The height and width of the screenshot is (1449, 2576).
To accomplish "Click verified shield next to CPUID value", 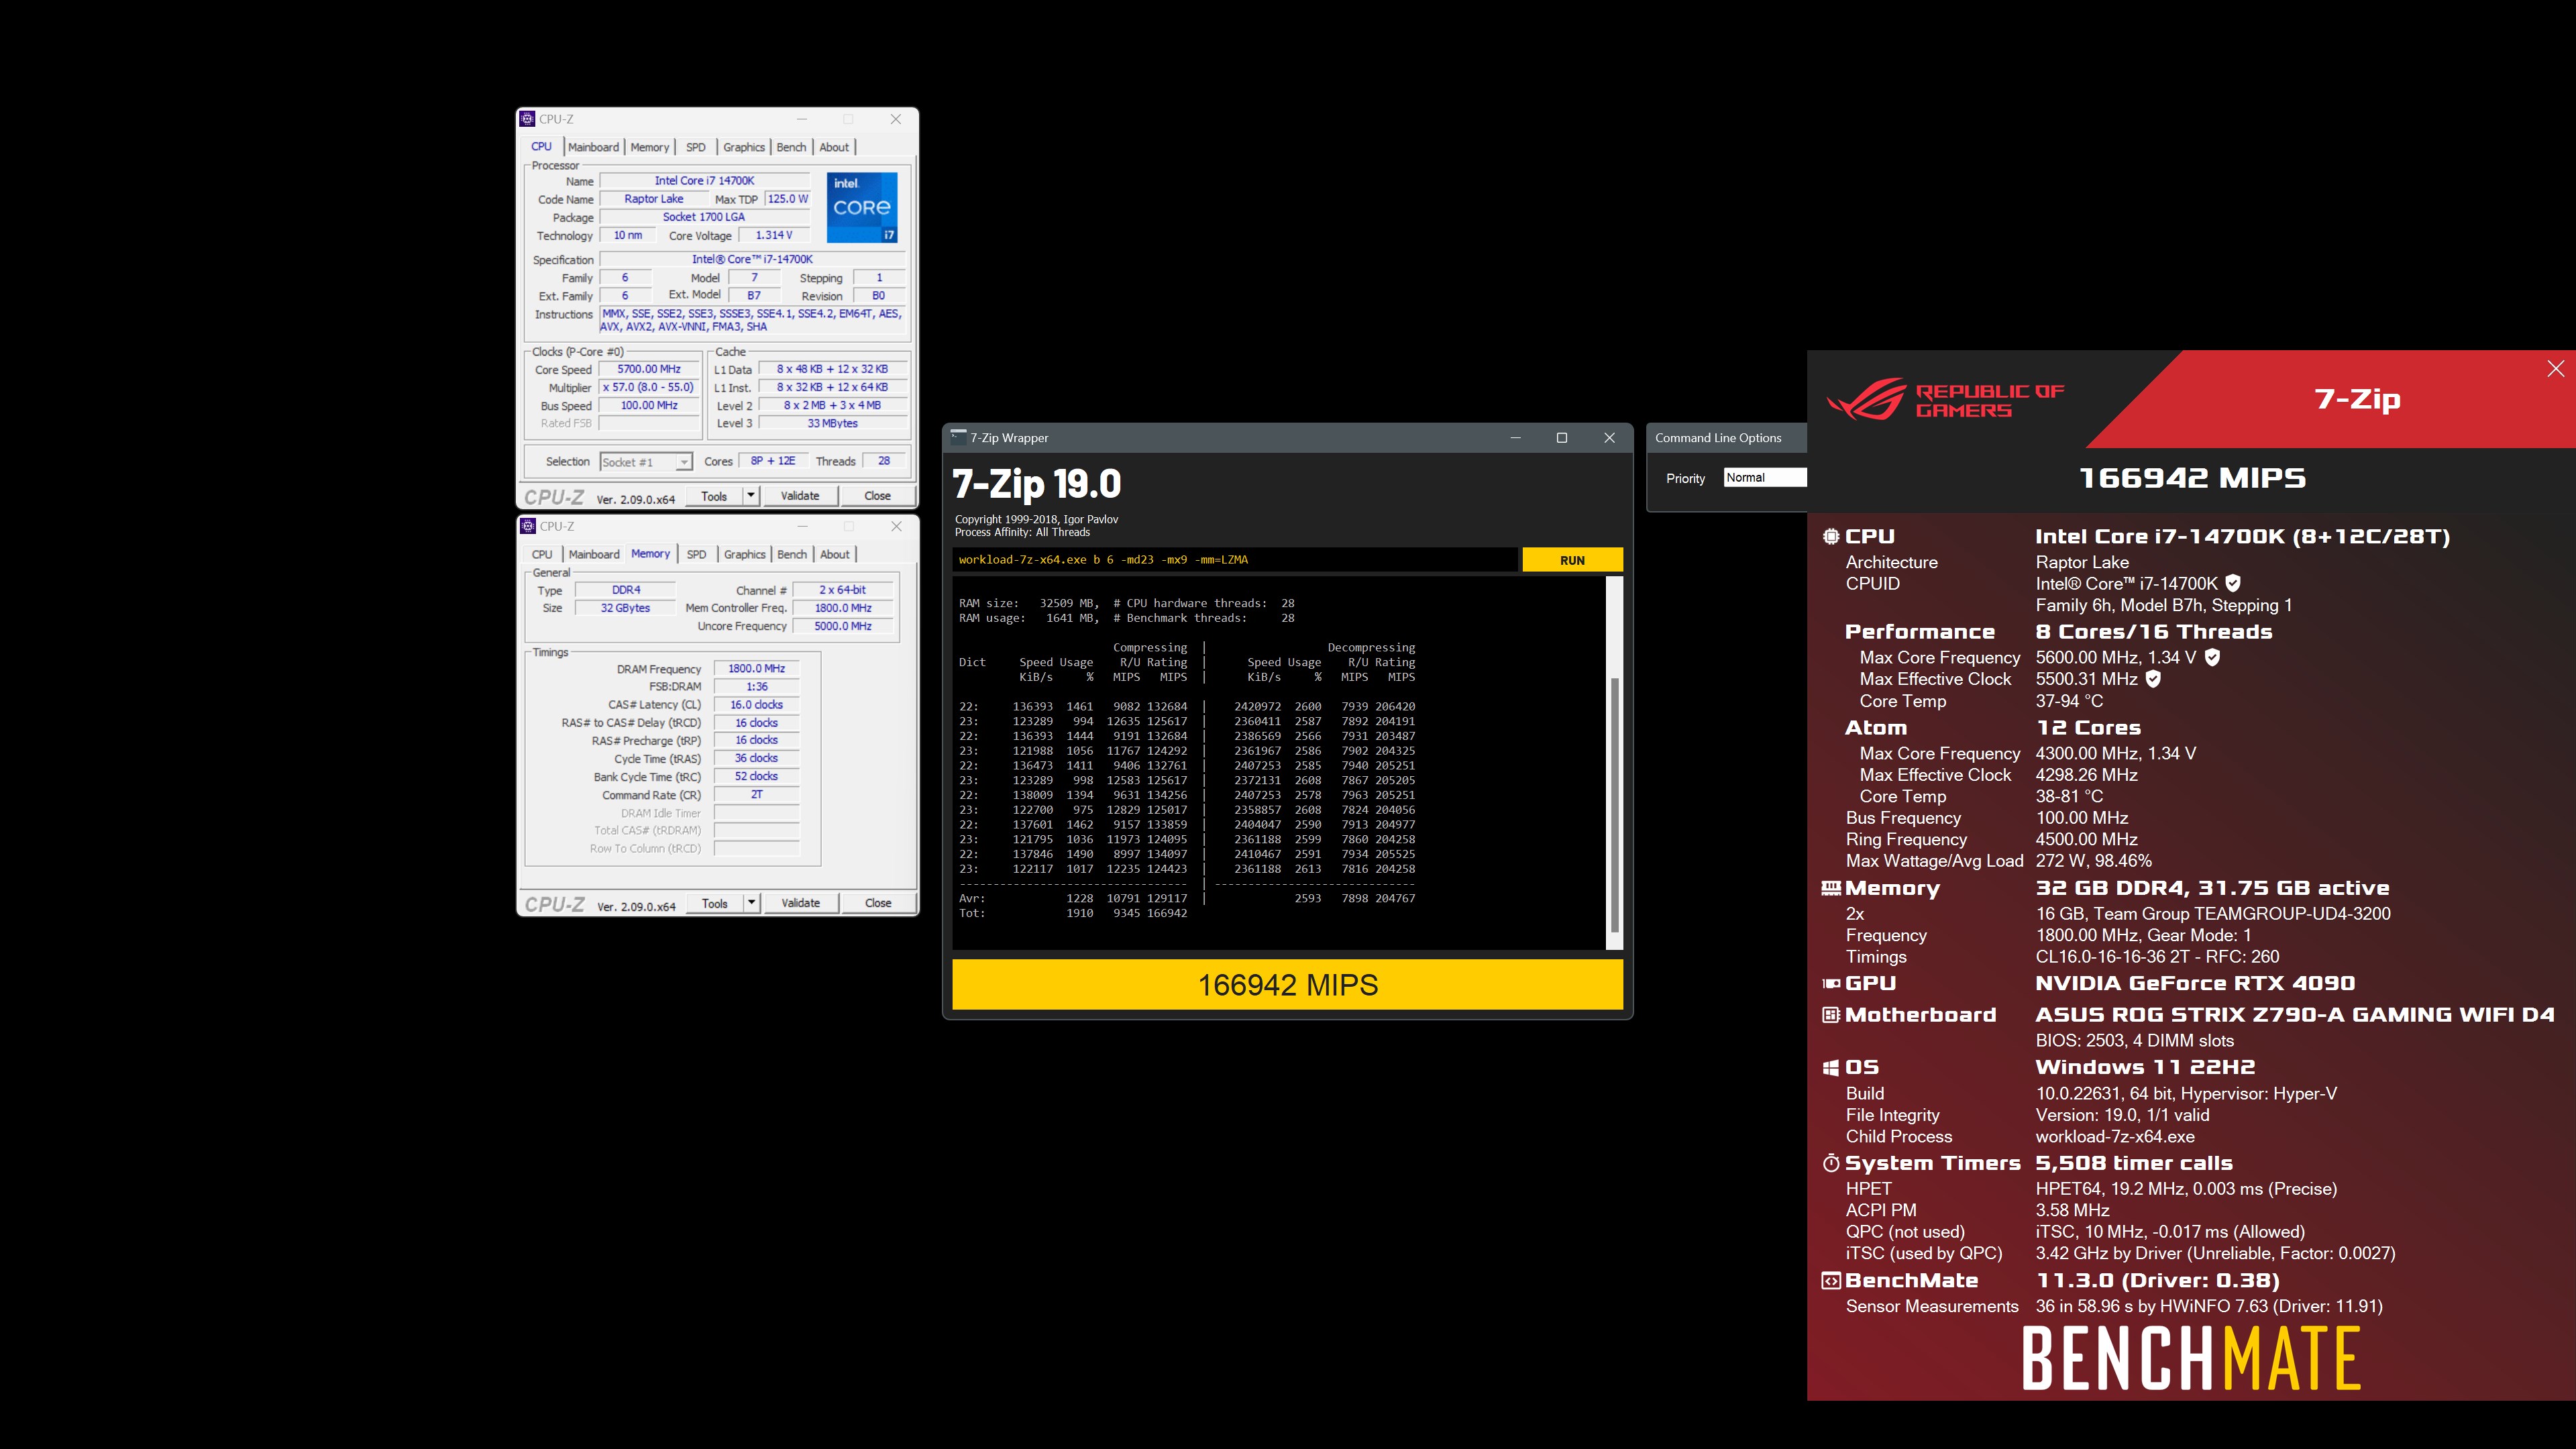I will [2233, 584].
